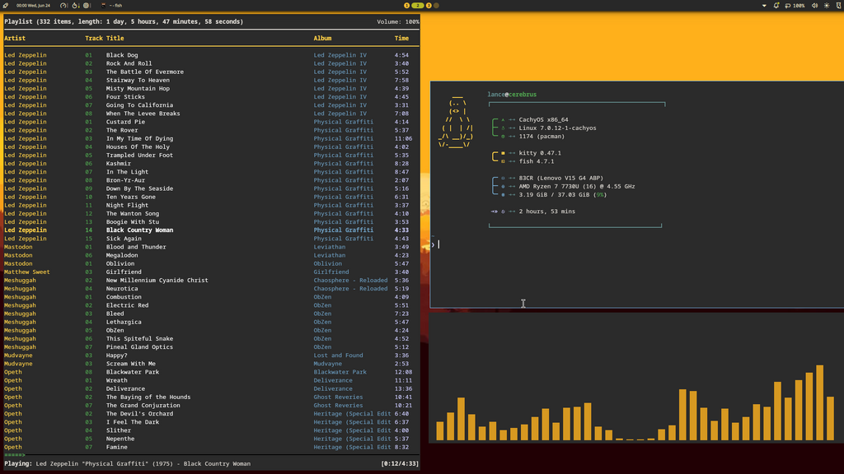The image size is (844, 474).
Task: Click the ASCII penguin logo in the terminal
Action: point(455,122)
